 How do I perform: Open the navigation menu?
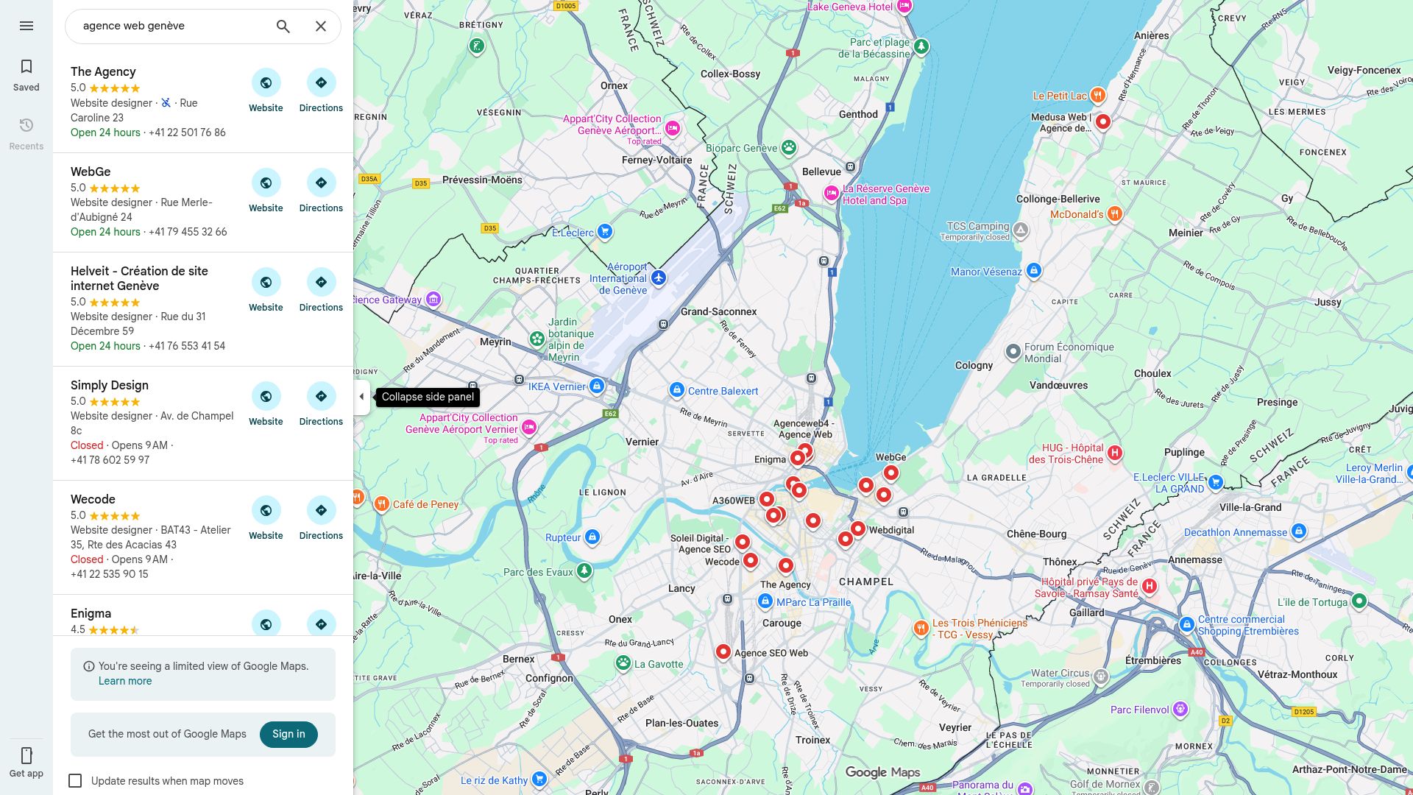(26, 26)
